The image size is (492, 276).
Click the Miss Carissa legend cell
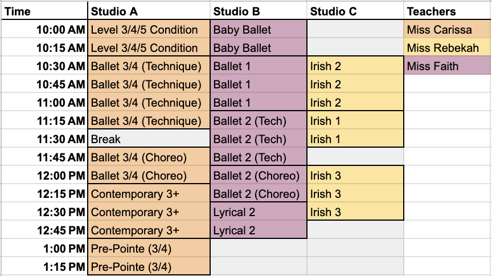(447, 30)
